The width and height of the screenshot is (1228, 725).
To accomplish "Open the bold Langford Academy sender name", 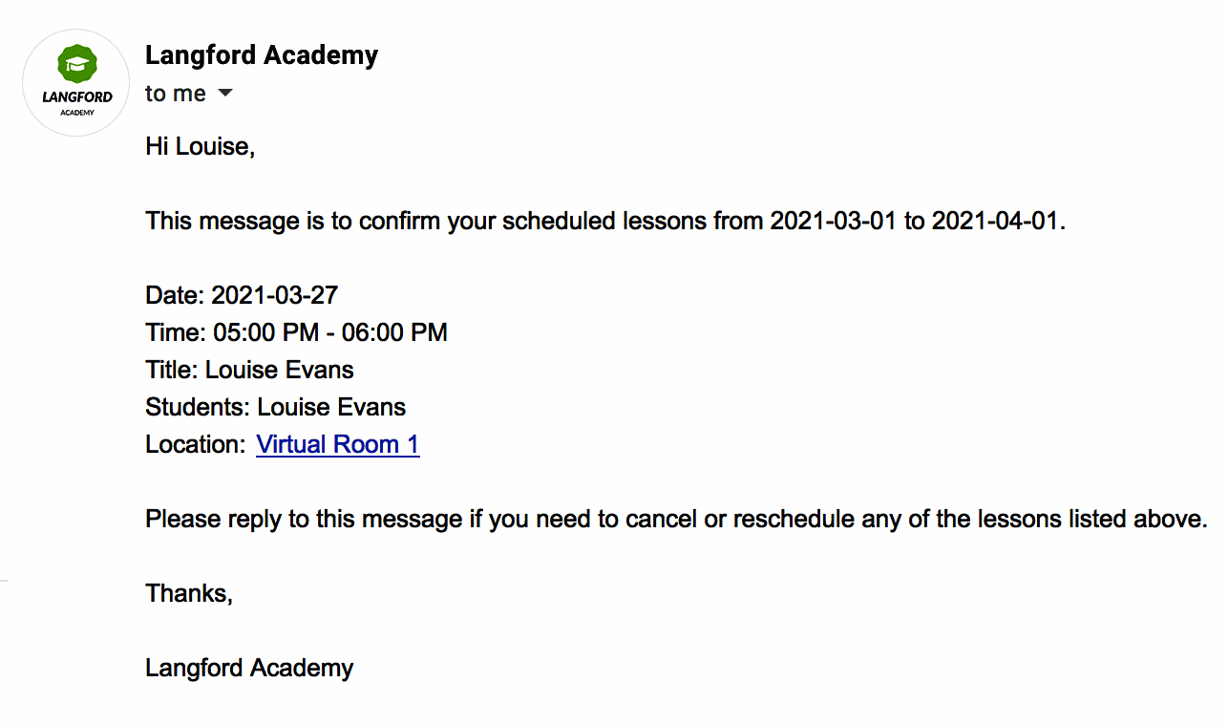I will point(262,55).
